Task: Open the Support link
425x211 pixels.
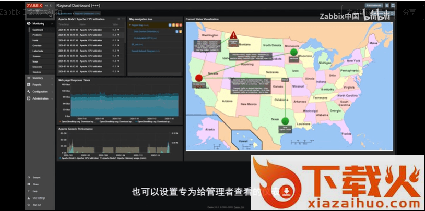Action: click(x=36, y=177)
